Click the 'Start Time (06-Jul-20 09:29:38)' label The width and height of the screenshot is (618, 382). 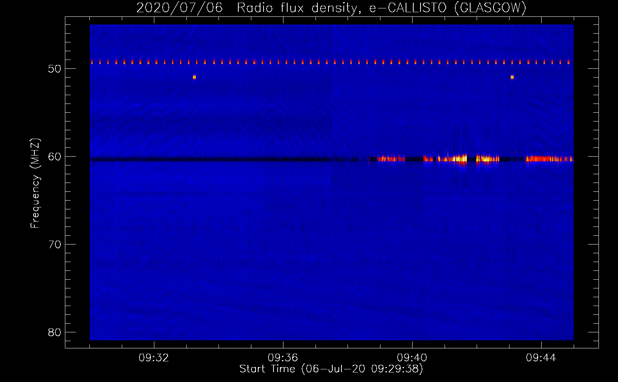(331, 369)
